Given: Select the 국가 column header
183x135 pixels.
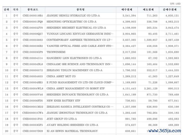Looking at the screenshot, I should click(x=15, y=10).
